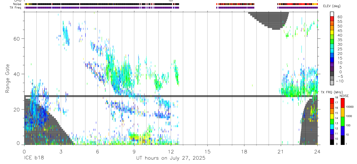
Task: Click the 35 tick on the ELEV scale
Action: 340,40
